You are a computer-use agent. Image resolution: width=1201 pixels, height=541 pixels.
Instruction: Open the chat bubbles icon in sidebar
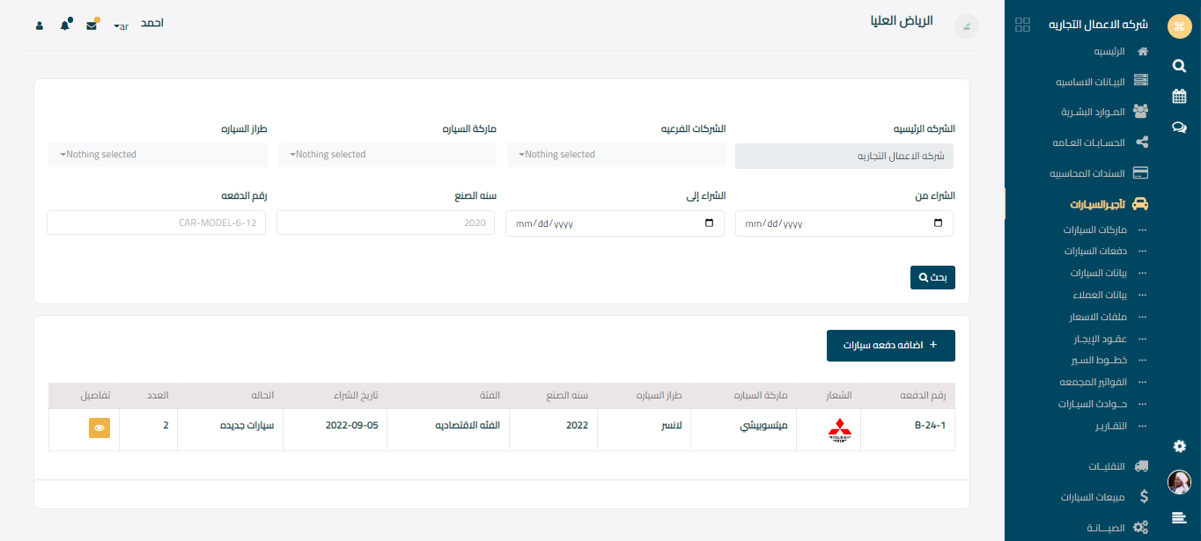(x=1179, y=127)
